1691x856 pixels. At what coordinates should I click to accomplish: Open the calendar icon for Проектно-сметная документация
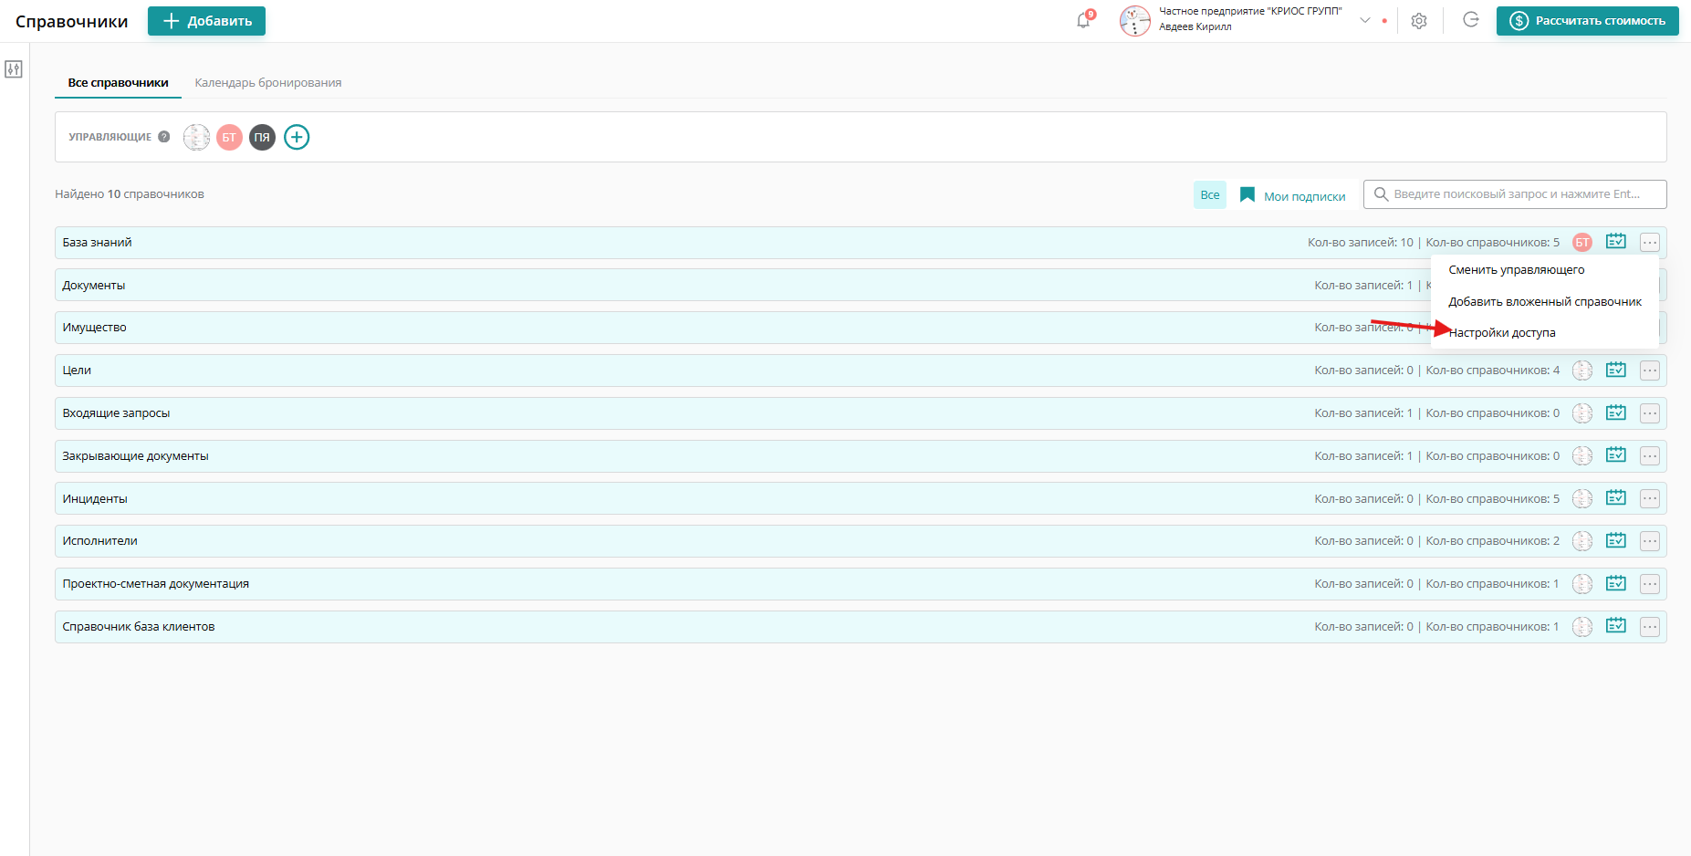1616,583
